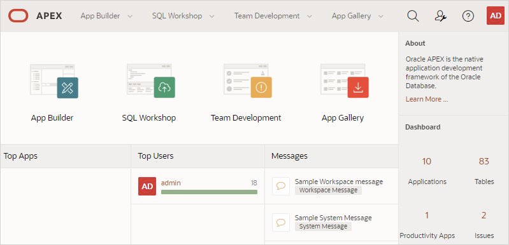Click the admin activity progress bar
Image resolution: width=509 pixels, height=245 pixels.
click(x=209, y=192)
